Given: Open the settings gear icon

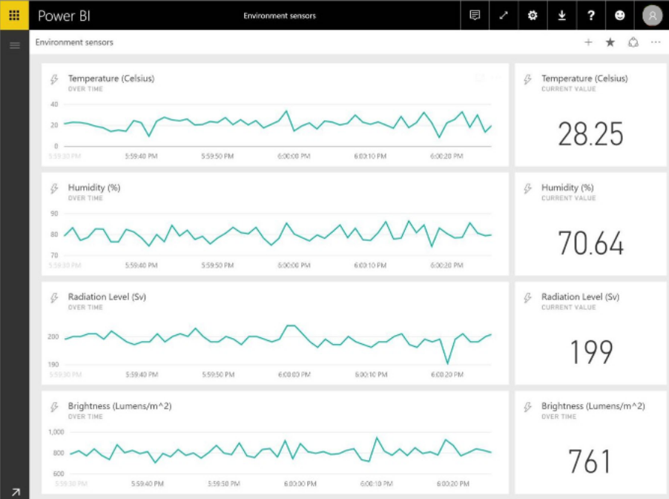Looking at the screenshot, I should (x=533, y=16).
